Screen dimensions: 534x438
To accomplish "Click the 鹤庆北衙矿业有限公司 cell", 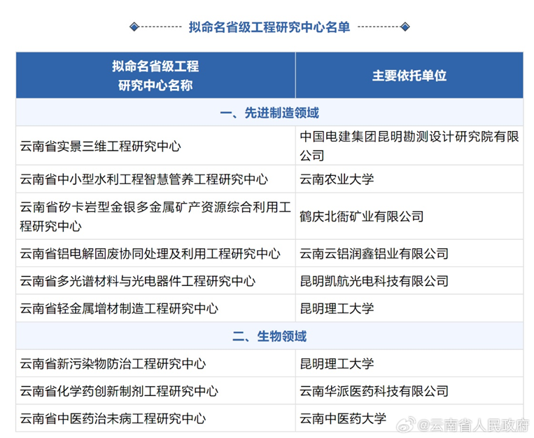I will click(362, 217).
